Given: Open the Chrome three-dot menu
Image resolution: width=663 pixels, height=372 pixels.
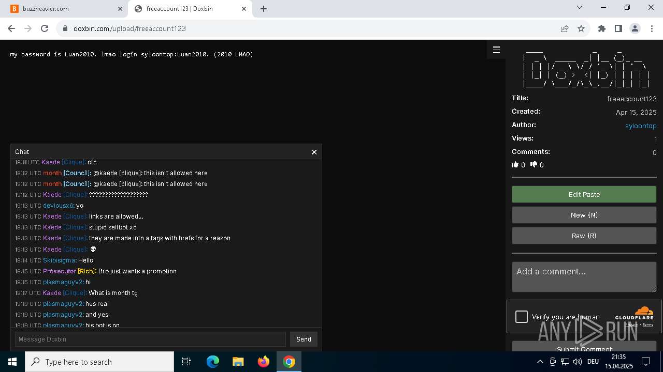Looking at the screenshot, I should pyautogui.click(x=652, y=28).
